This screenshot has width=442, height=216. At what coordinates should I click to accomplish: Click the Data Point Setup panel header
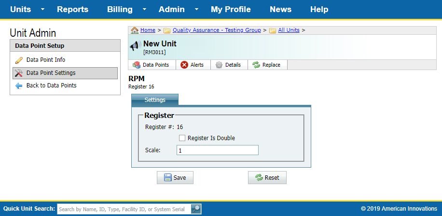click(x=65, y=46)
